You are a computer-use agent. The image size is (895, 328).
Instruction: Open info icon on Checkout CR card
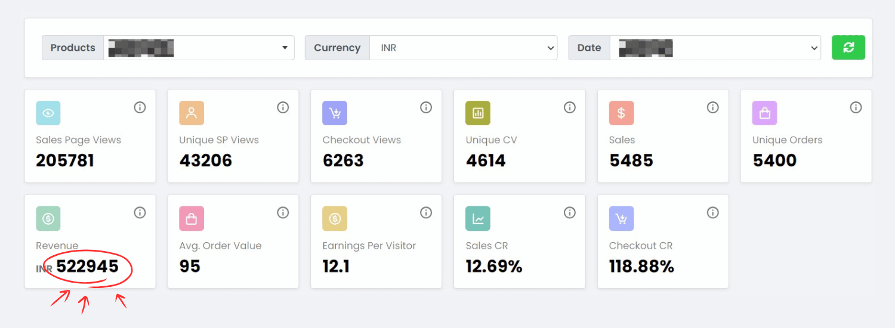click(x=712, y=213)
